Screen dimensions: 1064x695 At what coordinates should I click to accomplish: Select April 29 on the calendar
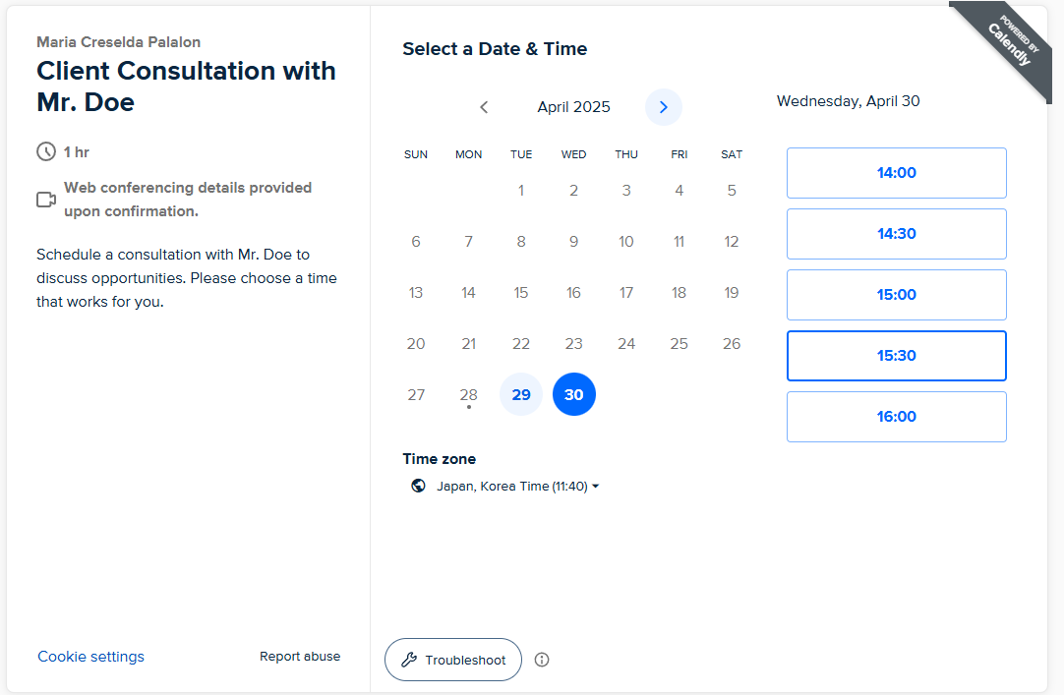(x=521, y=394)
